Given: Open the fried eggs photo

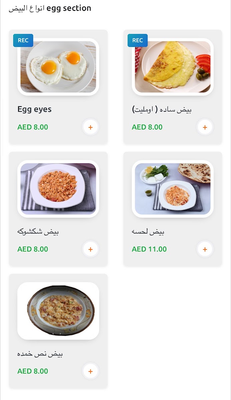Looking at the screenshot, I should click(x=58, y=67).
